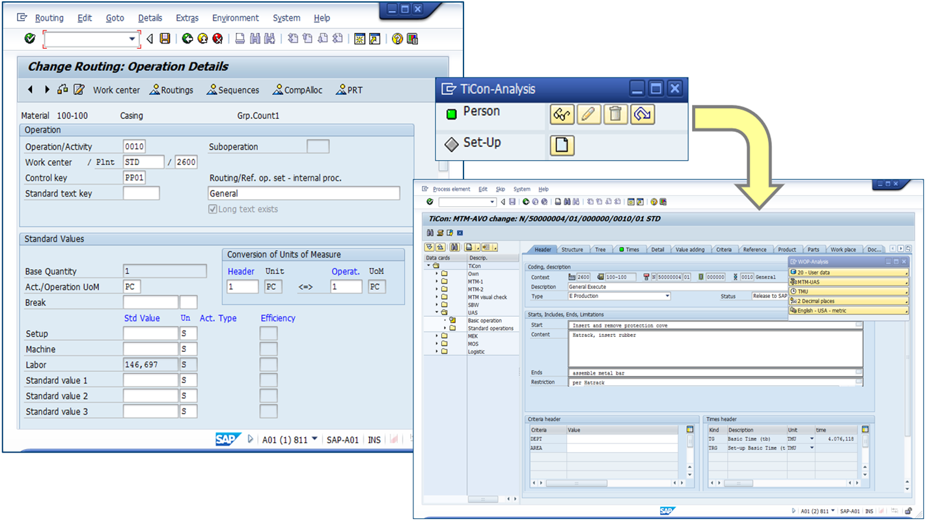Open the Goto menu in Routing window
927x521 pixels.
[x=115, y=18]
